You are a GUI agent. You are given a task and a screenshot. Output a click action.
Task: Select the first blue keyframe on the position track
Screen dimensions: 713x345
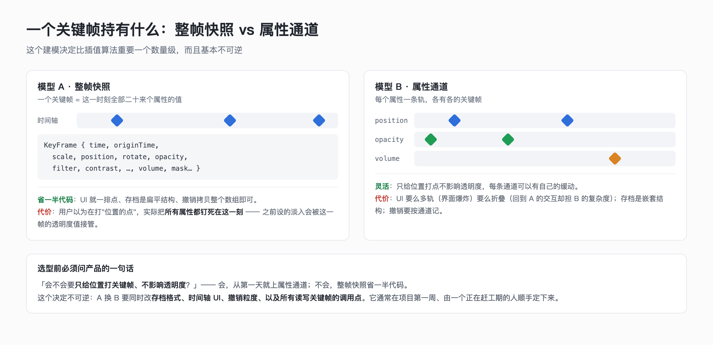(x=455, y=120)
